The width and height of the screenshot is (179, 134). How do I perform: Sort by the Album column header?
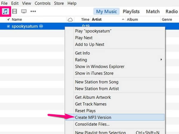click(x=132, y=19)
